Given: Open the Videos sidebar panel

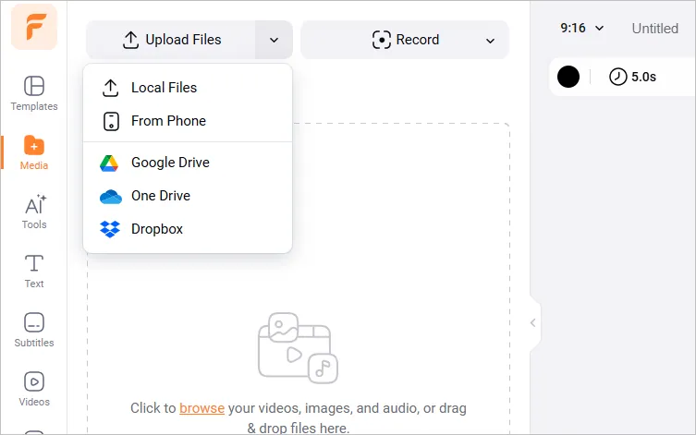Looking at the screenshot, I should (34, 389).
